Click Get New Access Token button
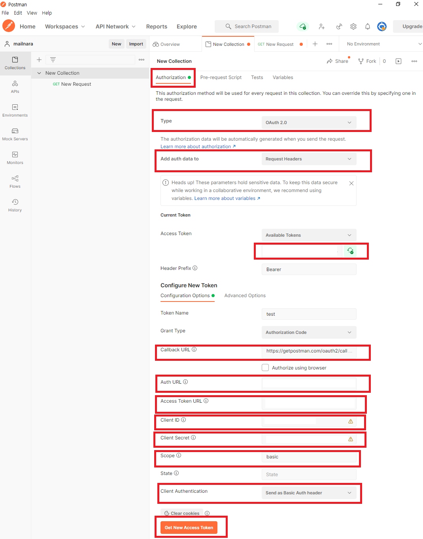The height and width of the screenshot is (539, 423). click(x=189, y=528)
